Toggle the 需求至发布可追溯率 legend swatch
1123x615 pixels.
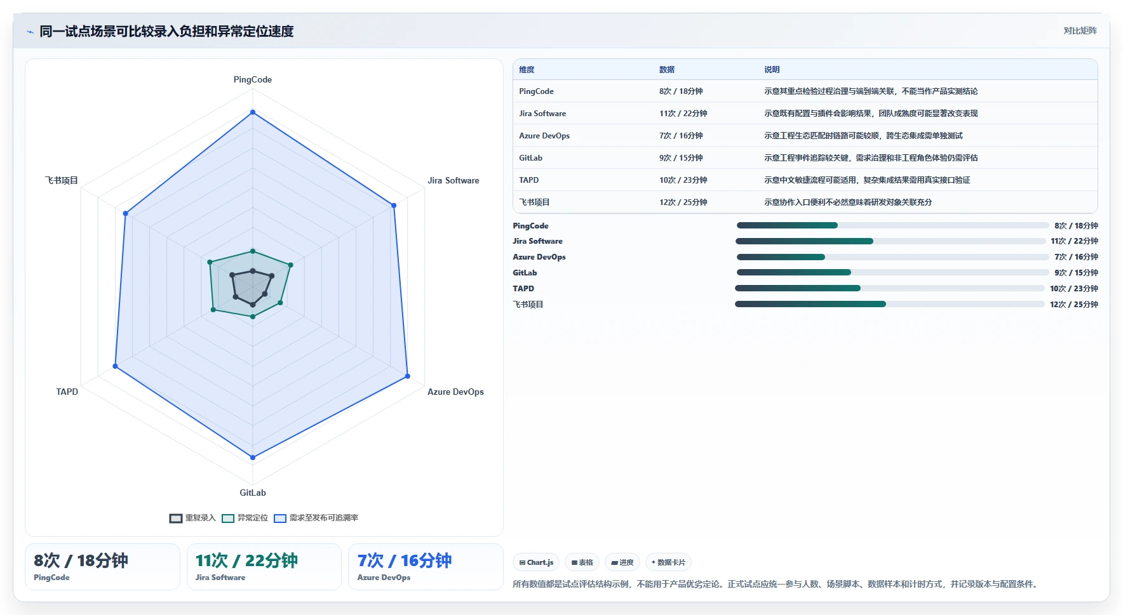[280, 518]
